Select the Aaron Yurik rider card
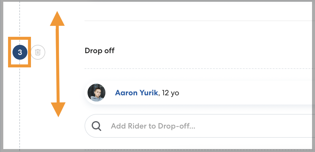315x152 pixels. (238, 93)
